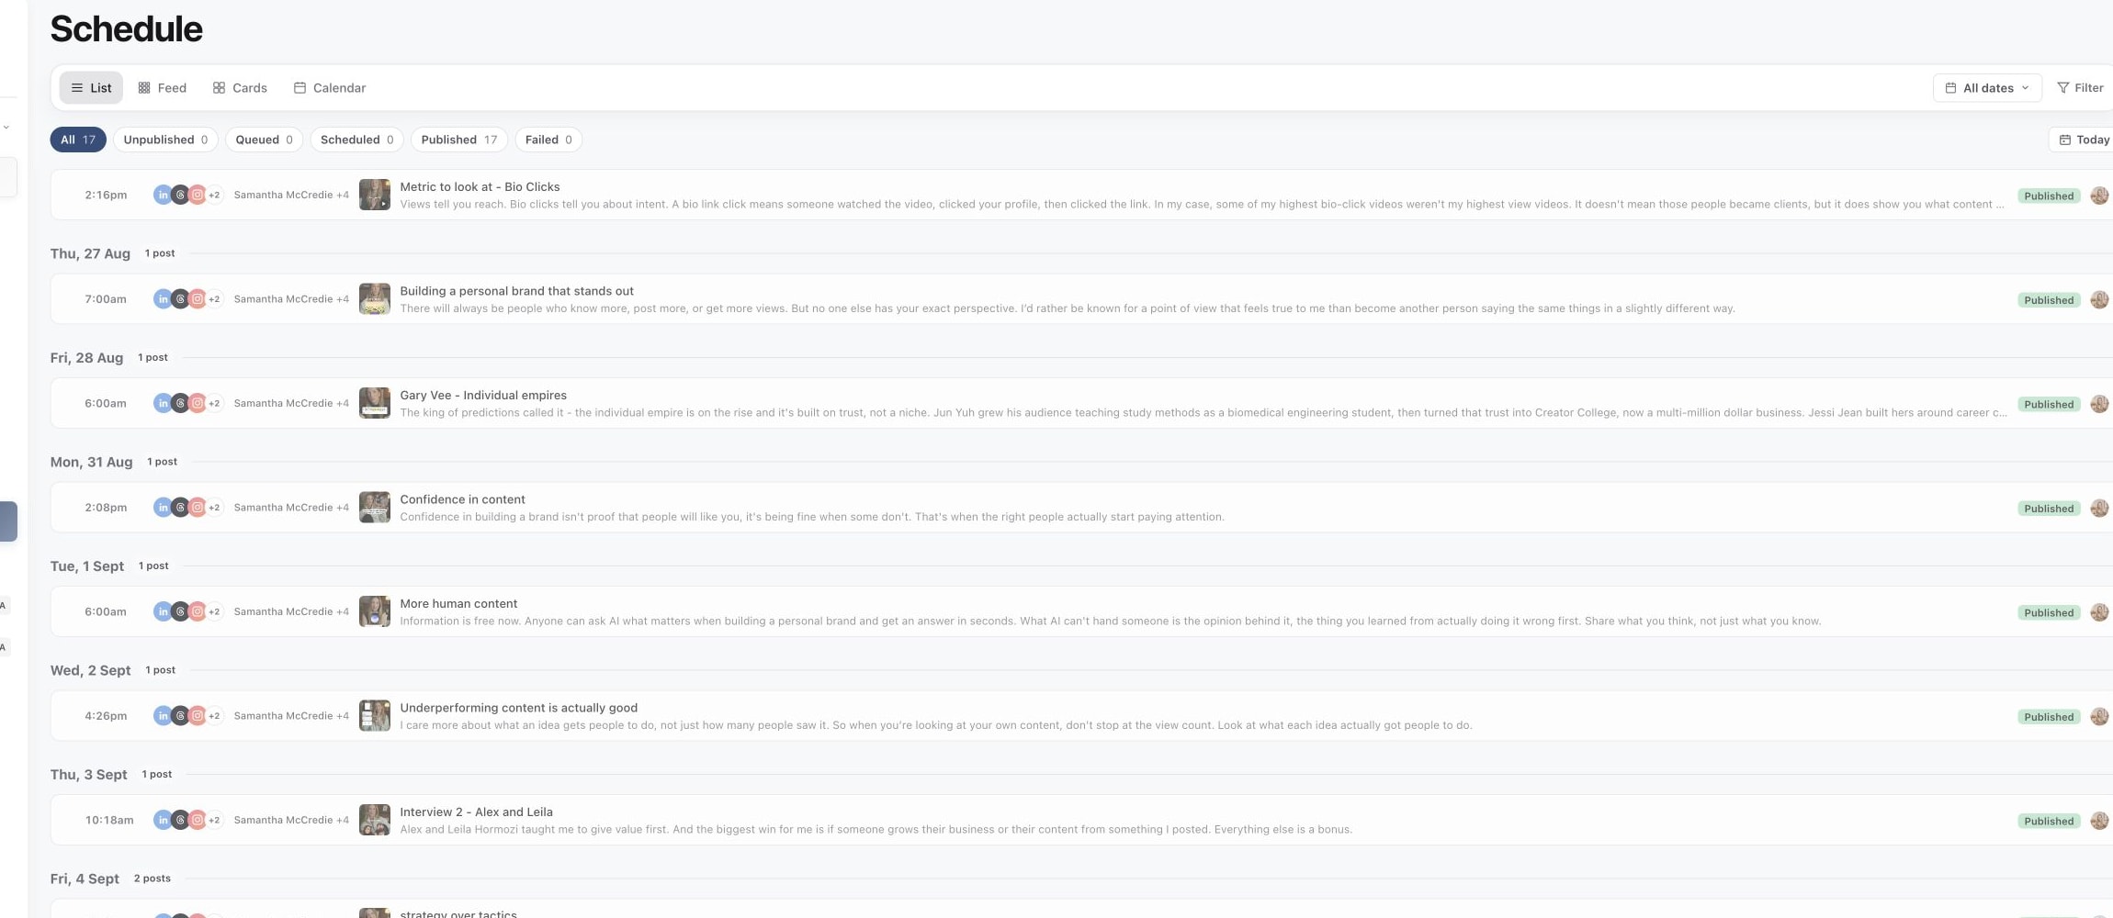This screenshot has height=918, width=2113.
Task: Click user avatar on Bio Clicks row
Action: pos(2099,196)
